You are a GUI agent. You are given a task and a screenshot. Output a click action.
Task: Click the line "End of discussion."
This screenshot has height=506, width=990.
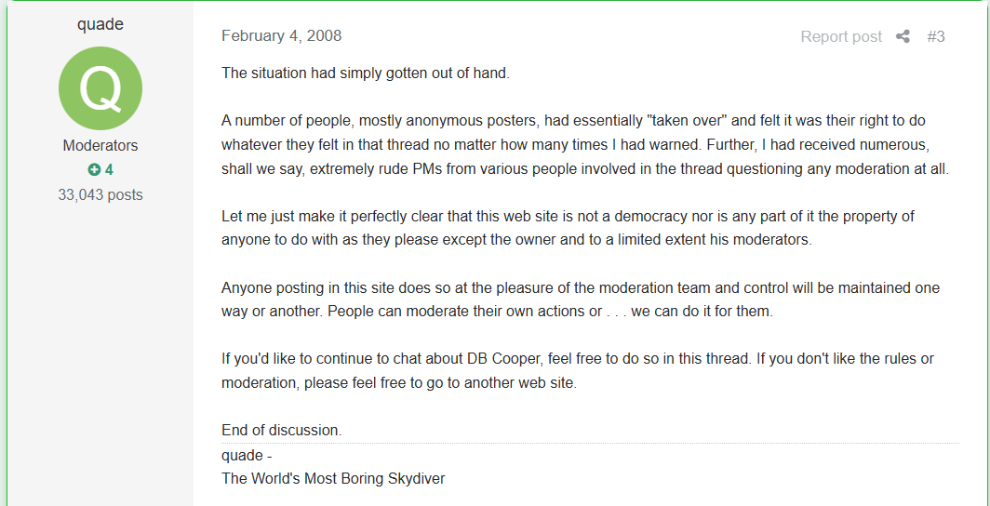(282, 431)
